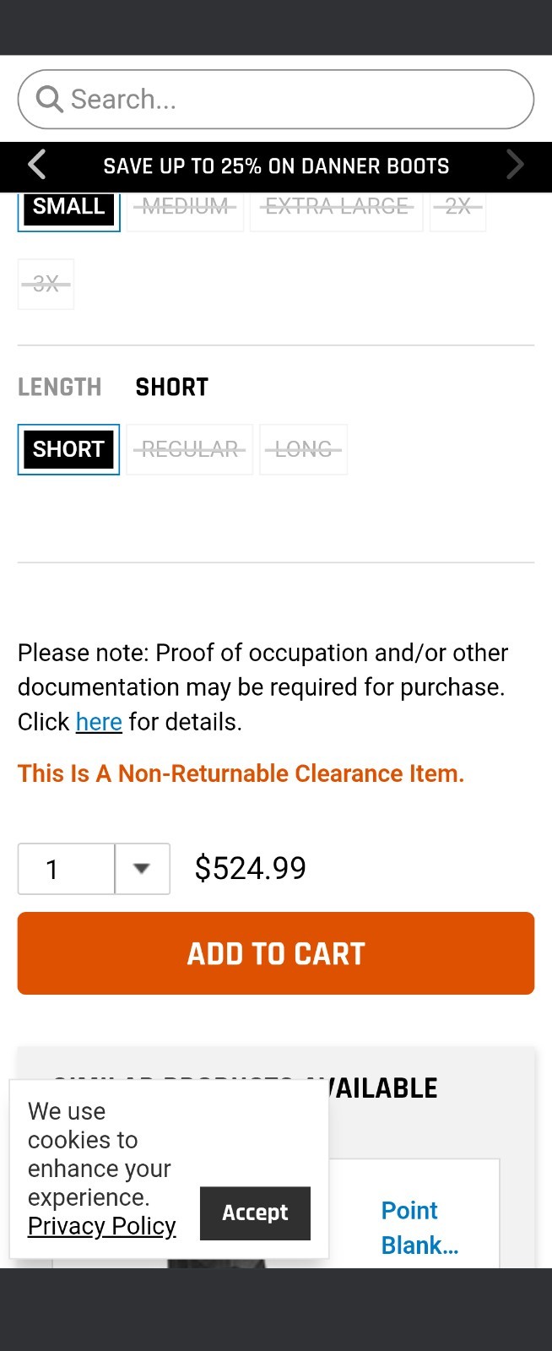Show next promo banner with right arrow
Image resolution: width=552 pixels, height=1351 pixels.
515,165
